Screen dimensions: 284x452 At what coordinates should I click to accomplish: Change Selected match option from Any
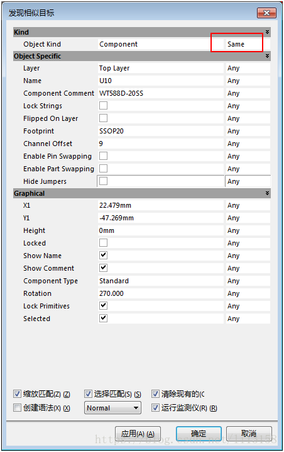pyautogui.click(x=248, y=319)
